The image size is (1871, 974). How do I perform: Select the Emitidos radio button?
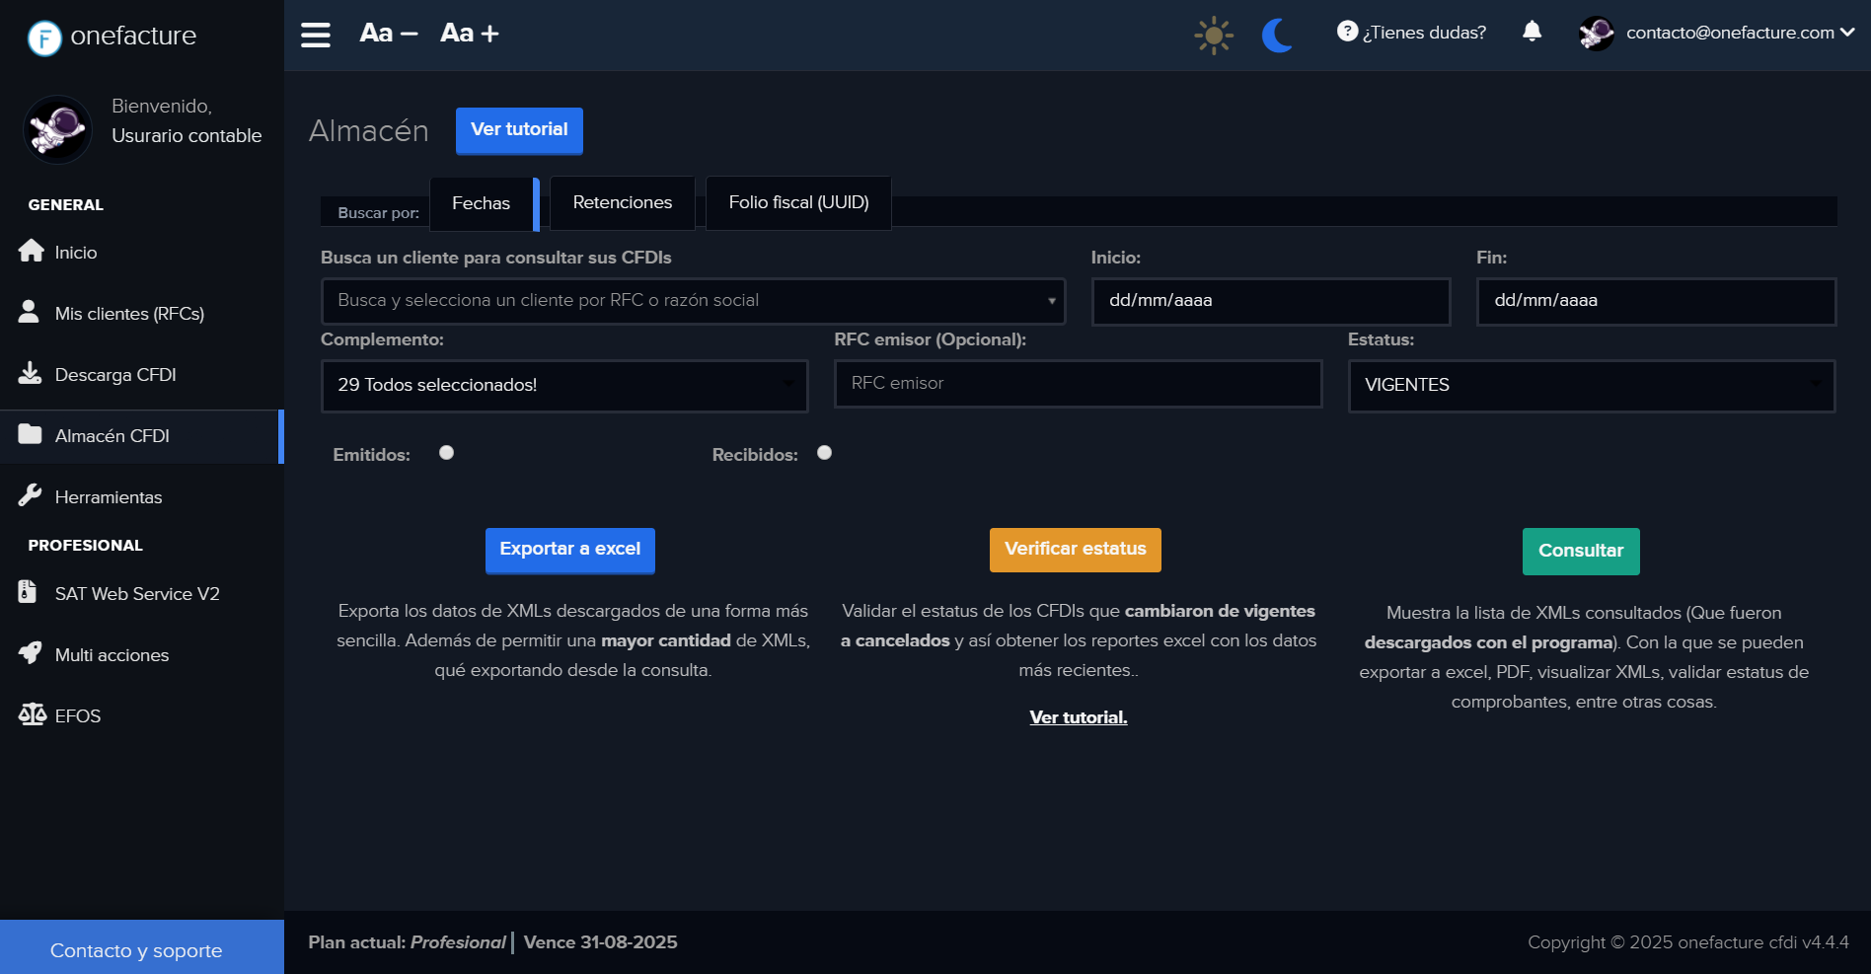(447, 453)
